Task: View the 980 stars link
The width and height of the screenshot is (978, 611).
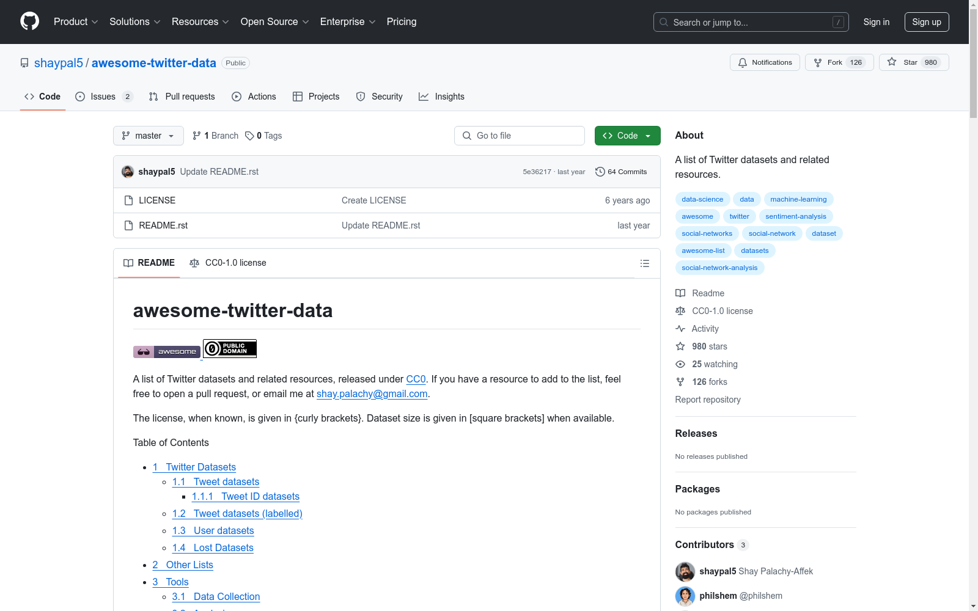Action: click(701, 346)
